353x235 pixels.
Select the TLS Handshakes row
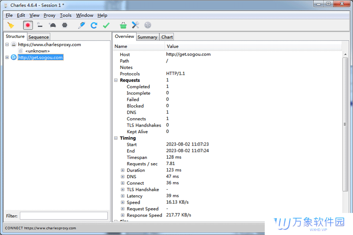227,125
